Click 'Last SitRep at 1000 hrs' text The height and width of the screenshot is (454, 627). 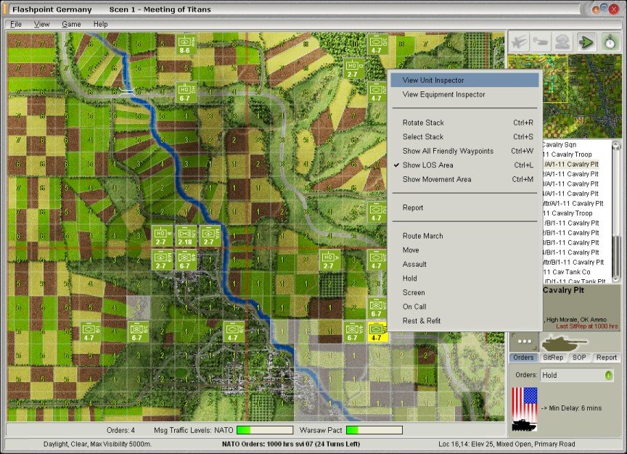(587, 326)
